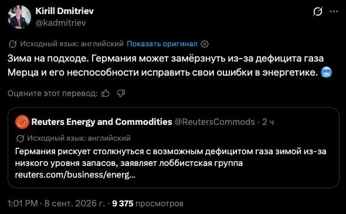Click the @ReutersCommods handle
346x214 pixels.
coord(215,122)
